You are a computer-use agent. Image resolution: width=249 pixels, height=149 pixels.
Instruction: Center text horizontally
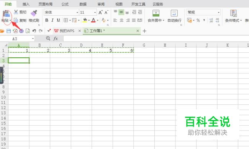click(122, 20)
